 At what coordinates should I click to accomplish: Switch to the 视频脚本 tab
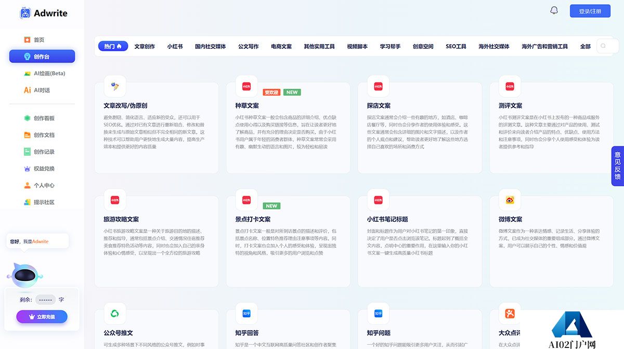(357, 46)
